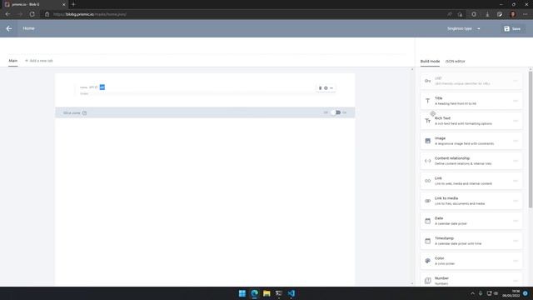The height and width of the screenshot is (300, 533).
Task: Select the Date field calendar icon
Action: pyautogui.click(x=427, y=221)
